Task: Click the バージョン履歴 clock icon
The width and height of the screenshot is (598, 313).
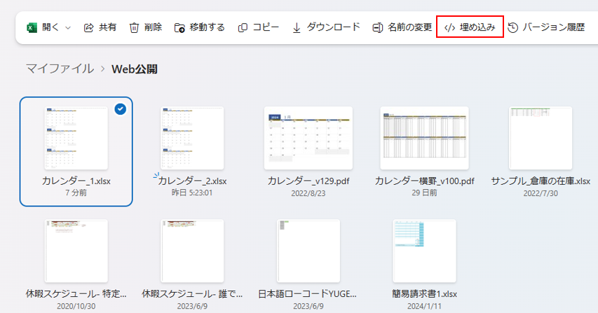Action: [x=513, y=27]
